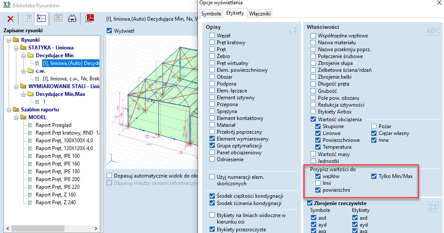Collapse the Decydujące Min,Max folder

tap(24, 94)
